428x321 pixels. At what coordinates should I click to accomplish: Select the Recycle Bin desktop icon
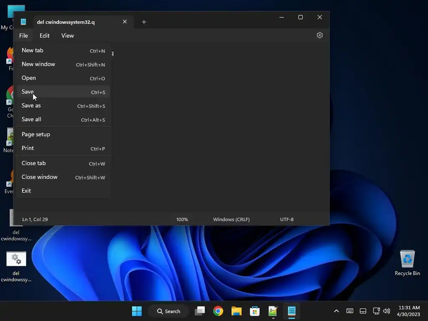pyautogui.click(x=407, y=263)
